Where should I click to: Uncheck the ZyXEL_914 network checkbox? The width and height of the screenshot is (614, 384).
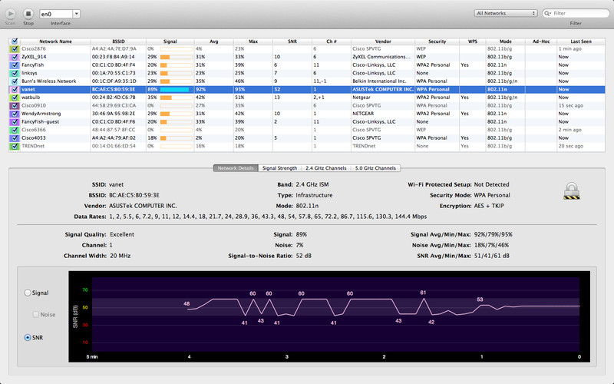[15, 57]
